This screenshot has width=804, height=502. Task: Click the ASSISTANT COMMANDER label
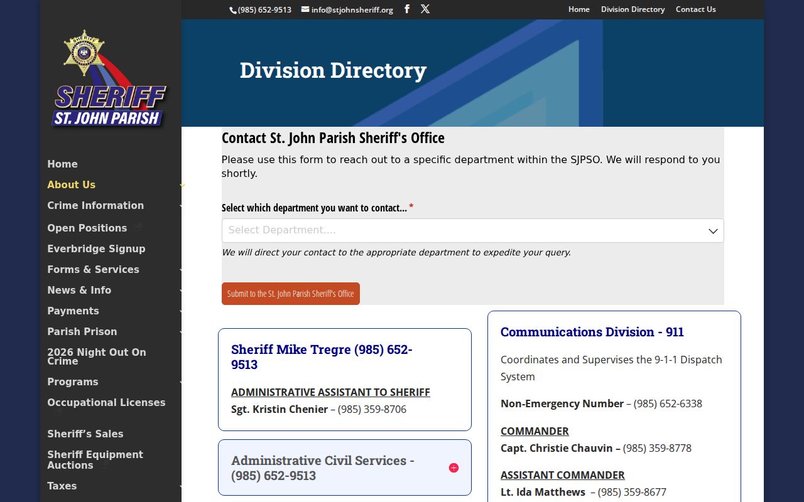(x=563, y=475)
